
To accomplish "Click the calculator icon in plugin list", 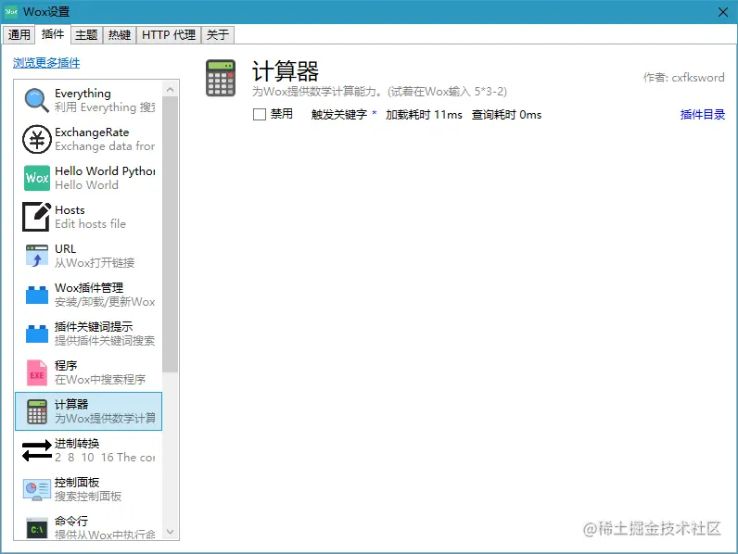I will (37, 411).
